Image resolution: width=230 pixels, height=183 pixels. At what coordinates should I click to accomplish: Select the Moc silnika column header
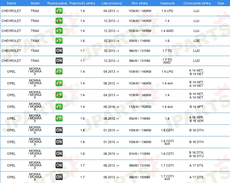click(x=140, y=3)
